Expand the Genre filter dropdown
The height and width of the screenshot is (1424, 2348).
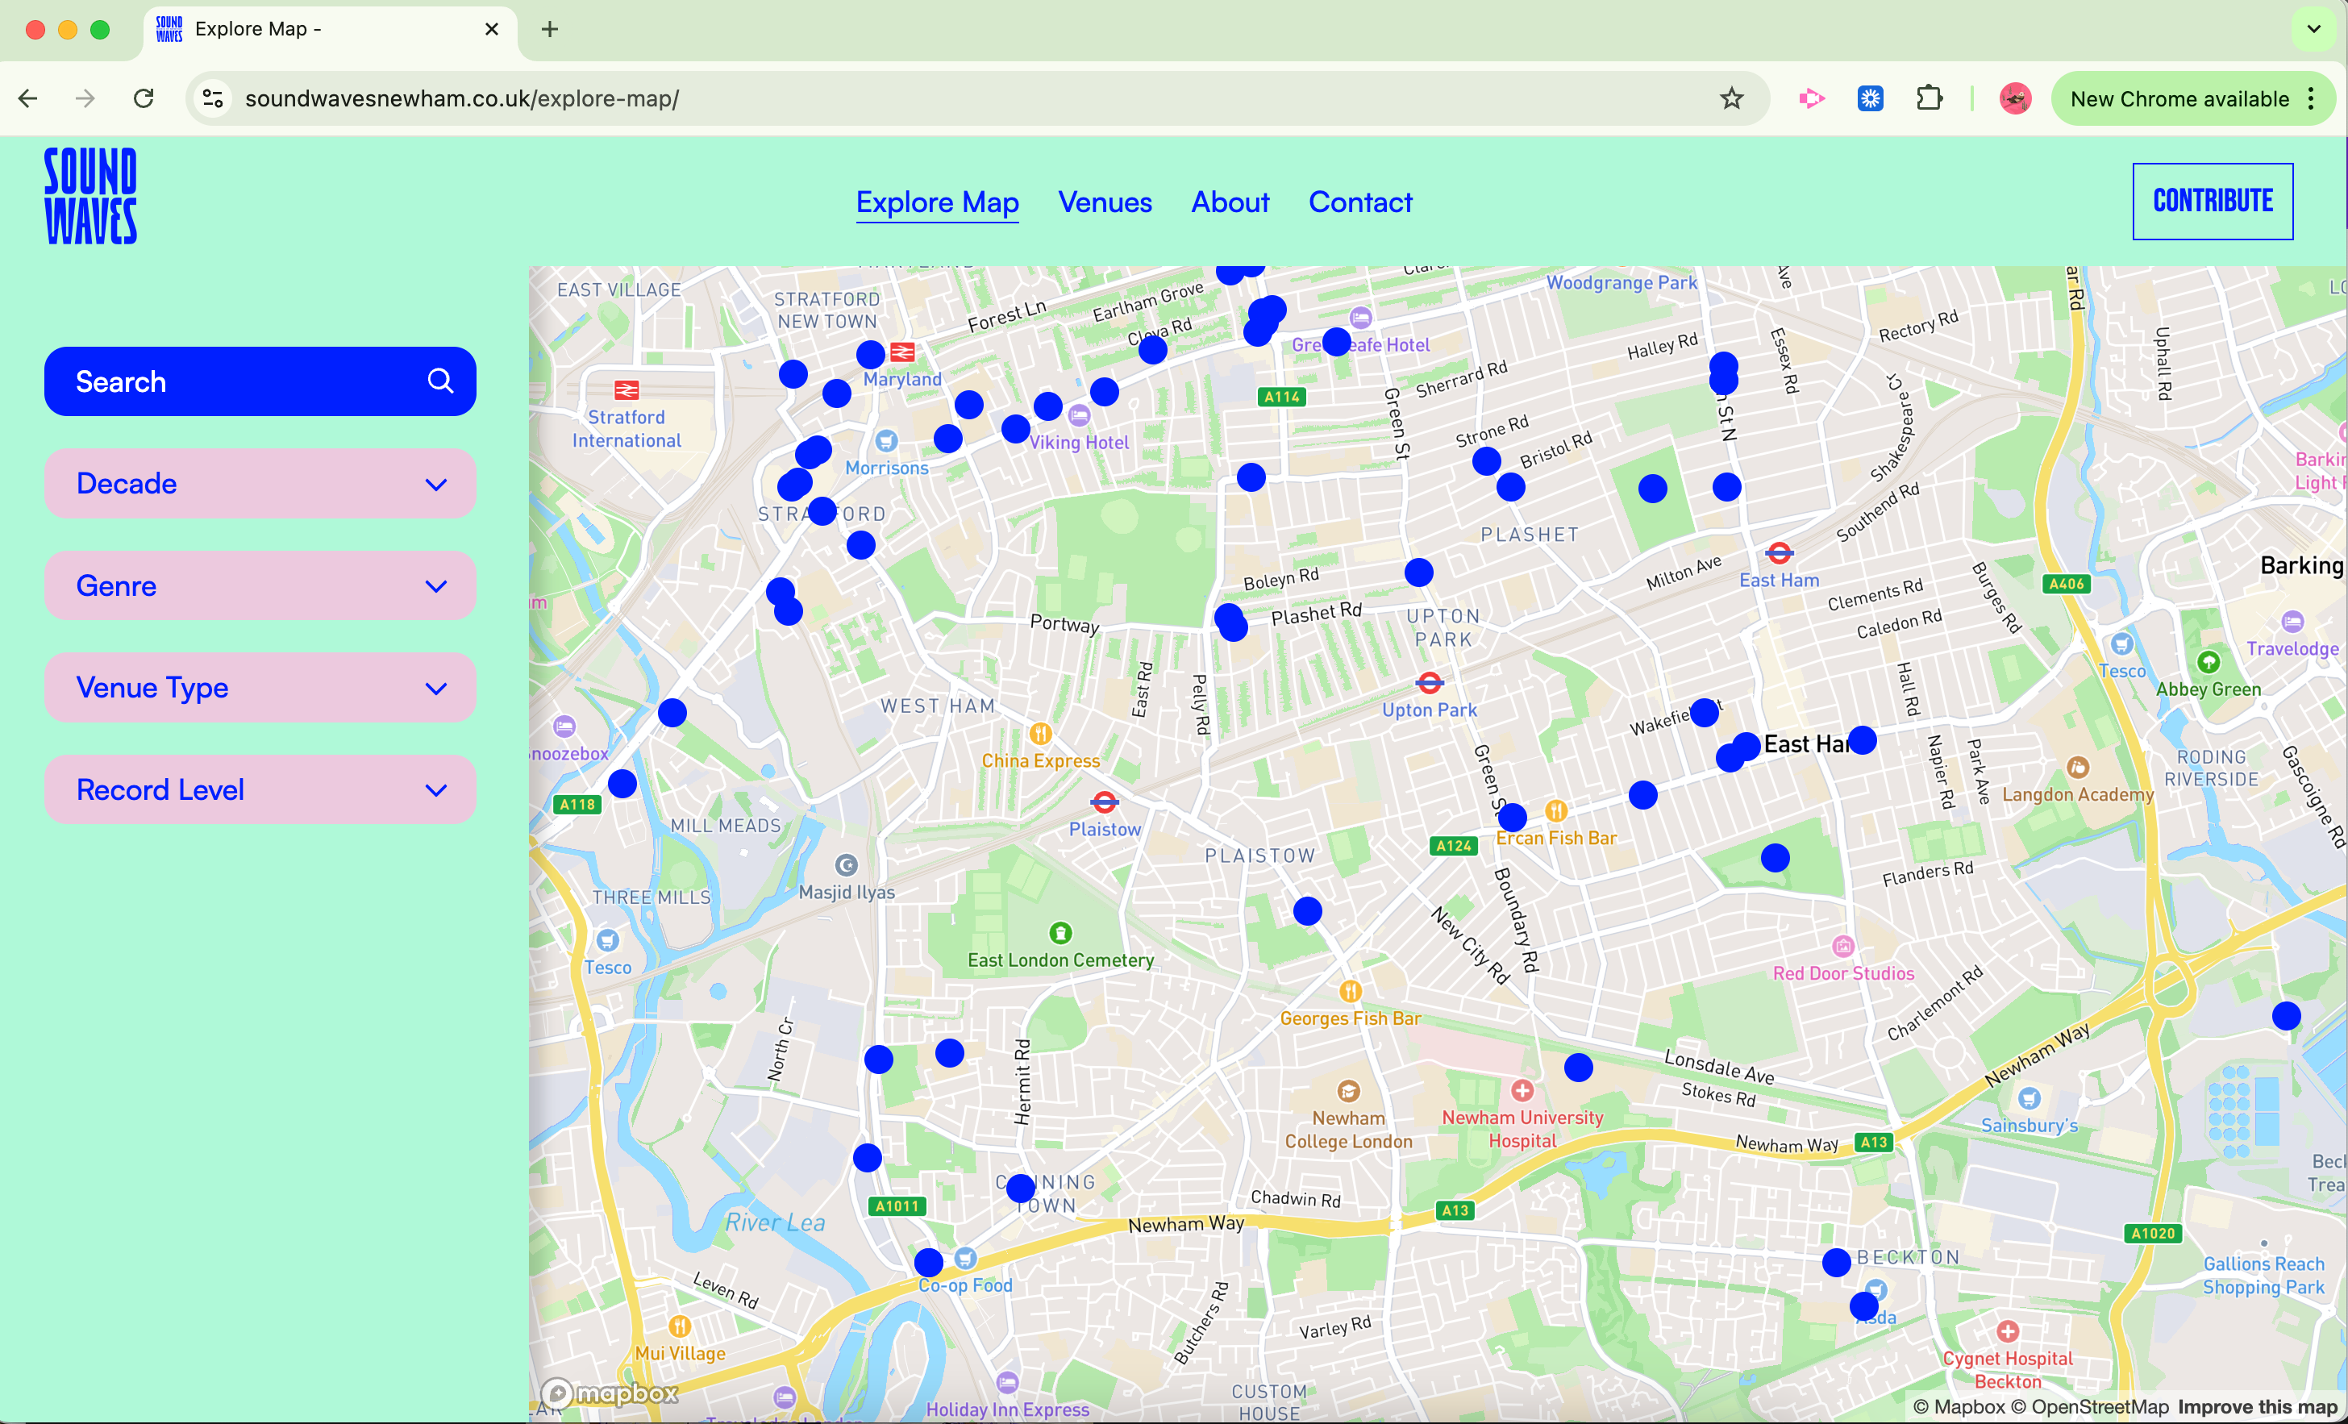coord(259,586)
